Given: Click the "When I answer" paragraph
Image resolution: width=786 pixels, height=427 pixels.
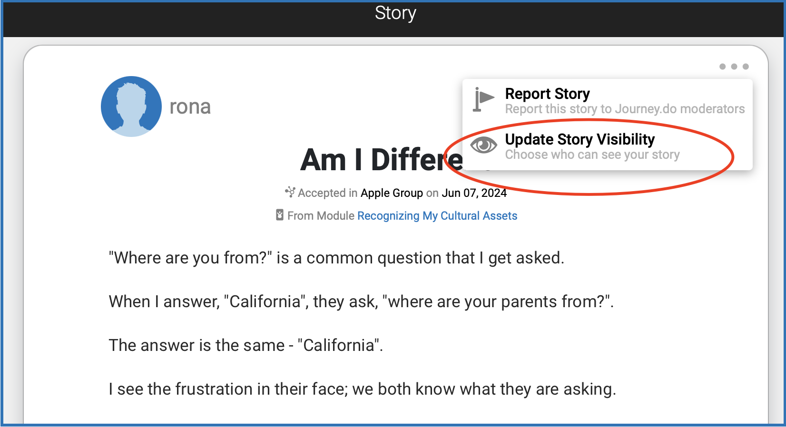Looking at the screenshot, I should pyautogui.click(x=361, y=301).
